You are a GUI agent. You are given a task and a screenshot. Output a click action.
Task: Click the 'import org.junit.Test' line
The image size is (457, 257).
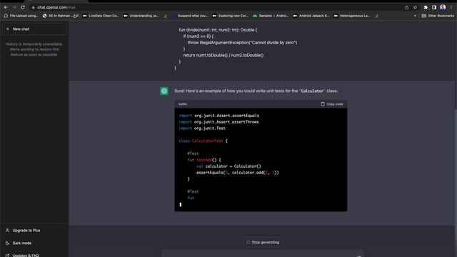click(x=202, y=128)
